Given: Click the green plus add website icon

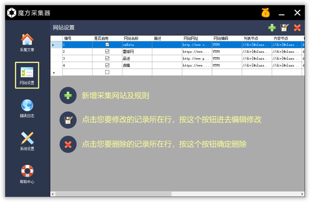Looking at the screenshot, I should pyautogui.click(x=272, y=28).
